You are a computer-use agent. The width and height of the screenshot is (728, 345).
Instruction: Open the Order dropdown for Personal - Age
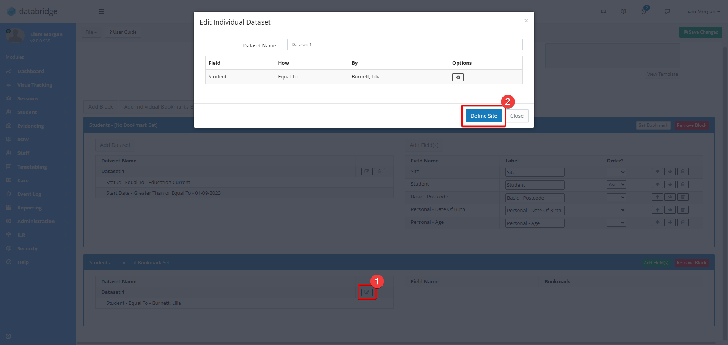[616, 223]
